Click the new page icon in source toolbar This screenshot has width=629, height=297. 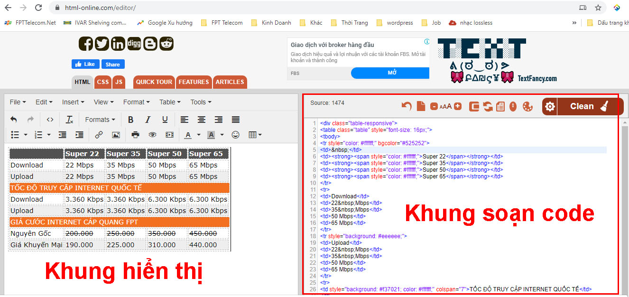click(421, 106)
